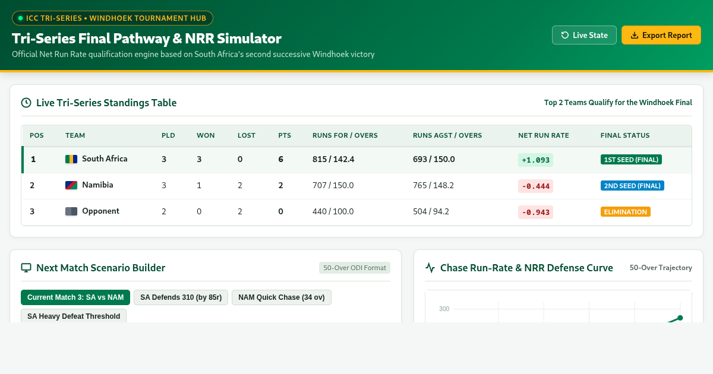Click the Opponent team name

(100, 211)
